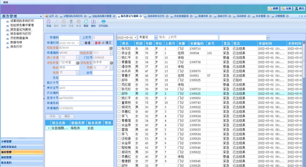306x167 pixels.
Task: Open the 性别 dropdown
Action: point(77,73)
